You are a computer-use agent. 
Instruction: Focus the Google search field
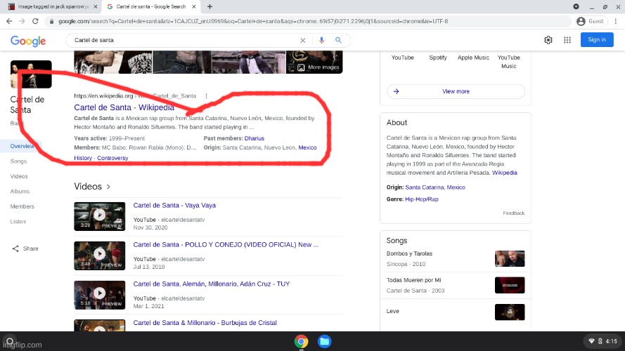[183, 40]
